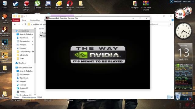Click the up-one-level arrow in File Explorer
Viewport: 195px width, 109px height.
click(25, 24)
